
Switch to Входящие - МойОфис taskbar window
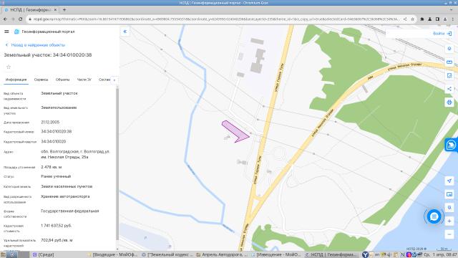[x=112, y=255]
